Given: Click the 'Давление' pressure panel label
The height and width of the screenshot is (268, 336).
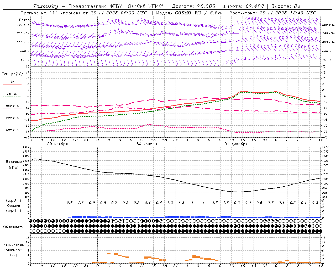Looking at the screenshot, I should point(14,162).
